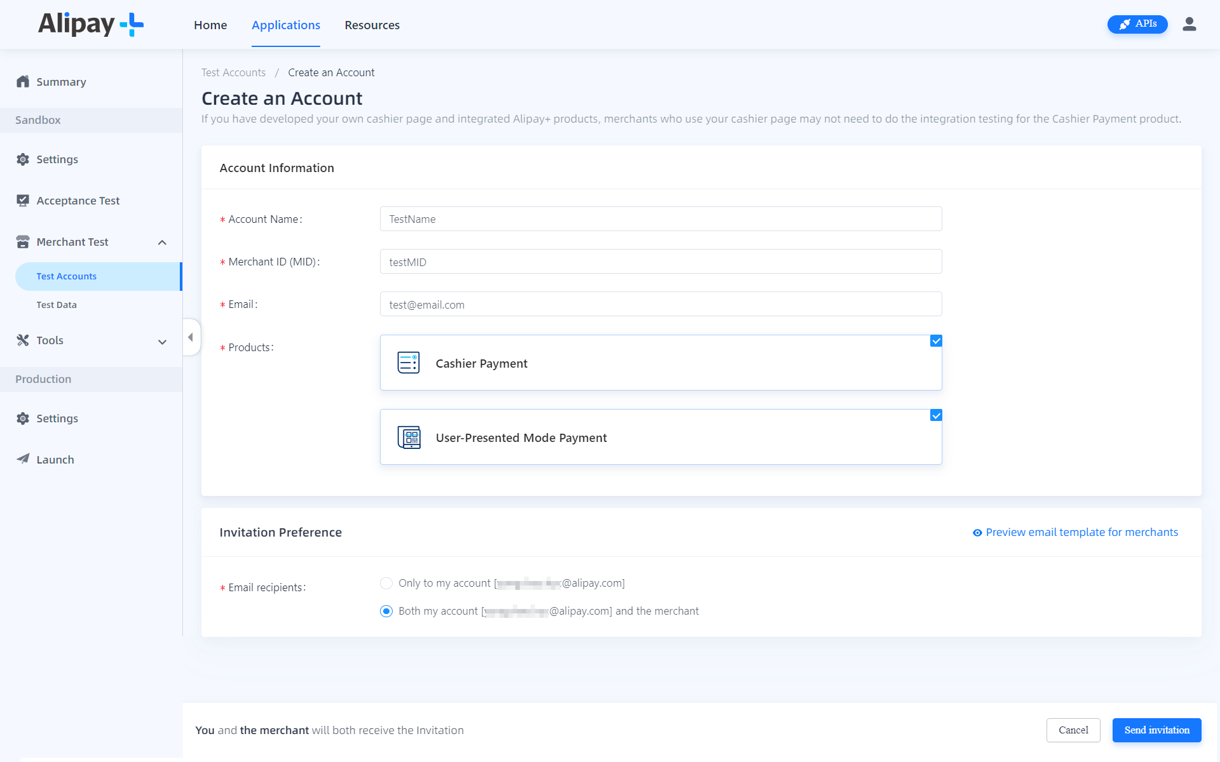1220x762 pixels.
Task: Click the Launch rocket icon
Action: pos(23,459)
